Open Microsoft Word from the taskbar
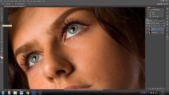The width and height of the screenshot is (169, 95). tap(21, 93)
